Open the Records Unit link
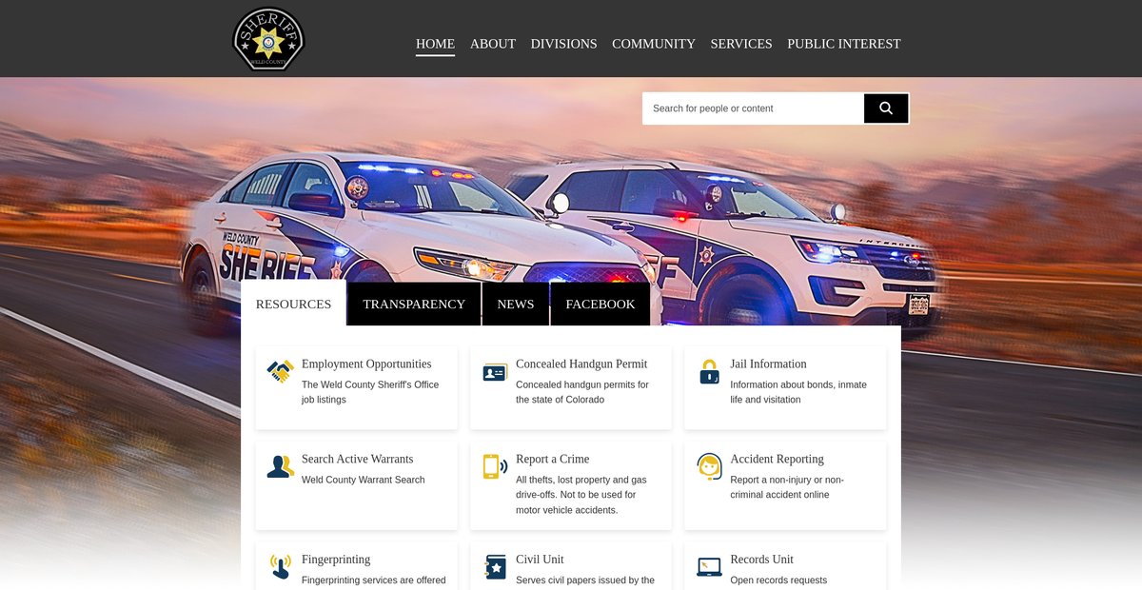Image resolution: width=1142 pixels, height=590 pixels. click(761, 560)
